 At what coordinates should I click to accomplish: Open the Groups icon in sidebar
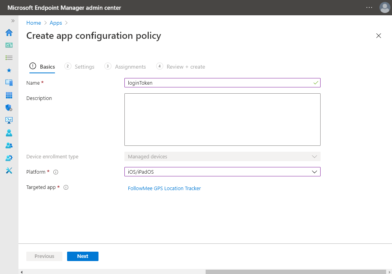[x=9, y=145]
